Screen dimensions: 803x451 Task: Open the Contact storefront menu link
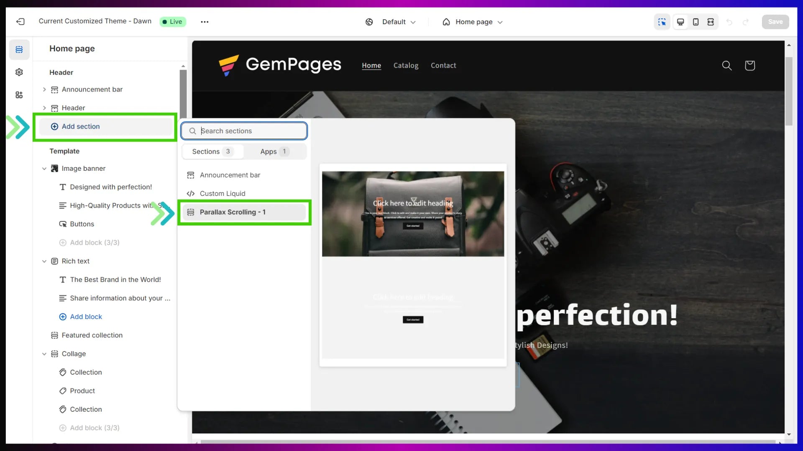[x=443, y=66]
